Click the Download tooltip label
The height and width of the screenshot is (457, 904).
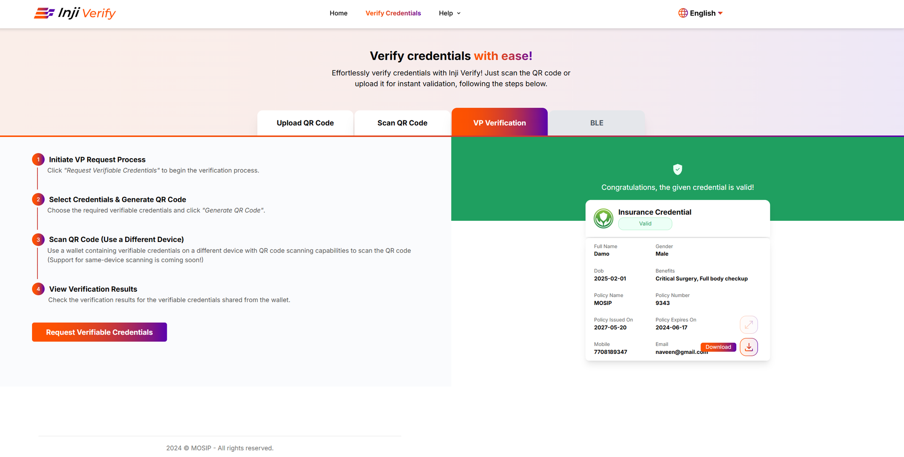pos(718,347)
